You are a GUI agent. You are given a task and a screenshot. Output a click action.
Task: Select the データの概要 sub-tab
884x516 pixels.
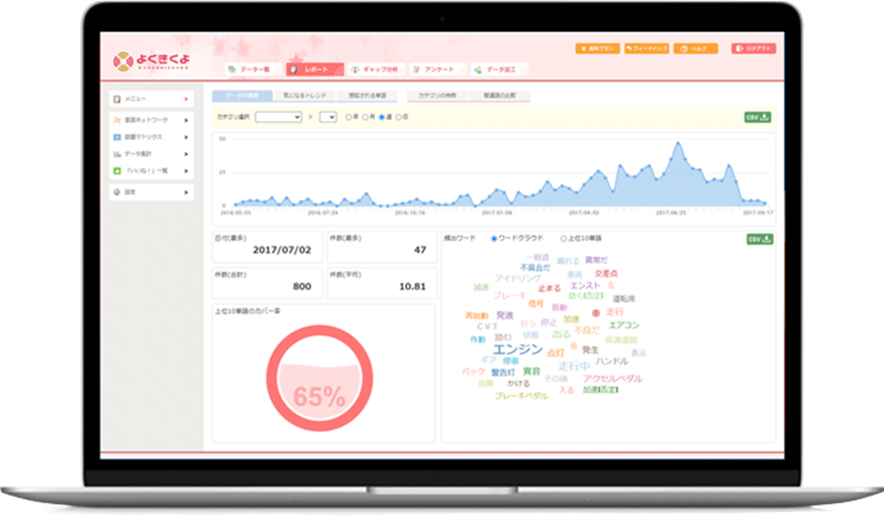242,96
